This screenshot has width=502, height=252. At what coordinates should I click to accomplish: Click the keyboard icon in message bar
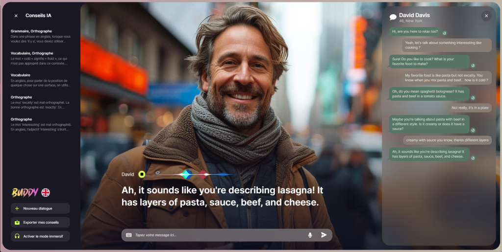(128, 235)
